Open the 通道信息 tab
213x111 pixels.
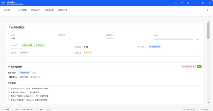pyautogui.click(x=49, y=10)
